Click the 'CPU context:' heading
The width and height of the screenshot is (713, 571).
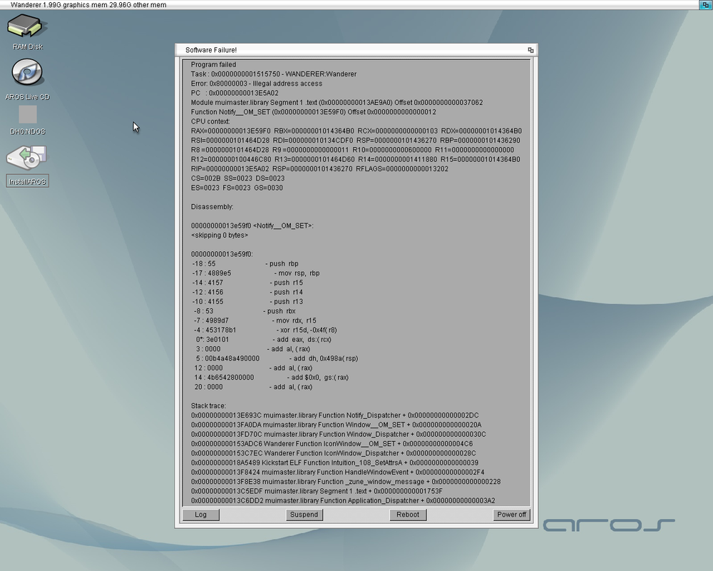point(210,121)
